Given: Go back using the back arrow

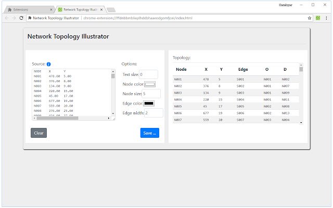Looking at the screenshot, I should pos(7,18).
